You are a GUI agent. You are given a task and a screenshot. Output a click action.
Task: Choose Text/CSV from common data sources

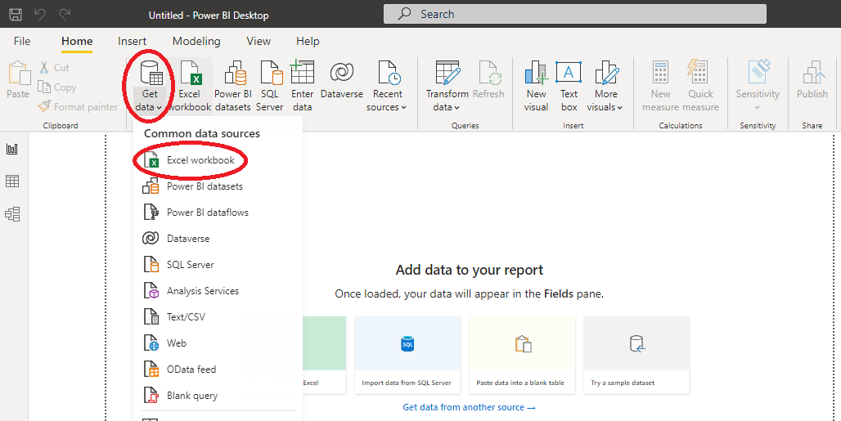point(186,317)
